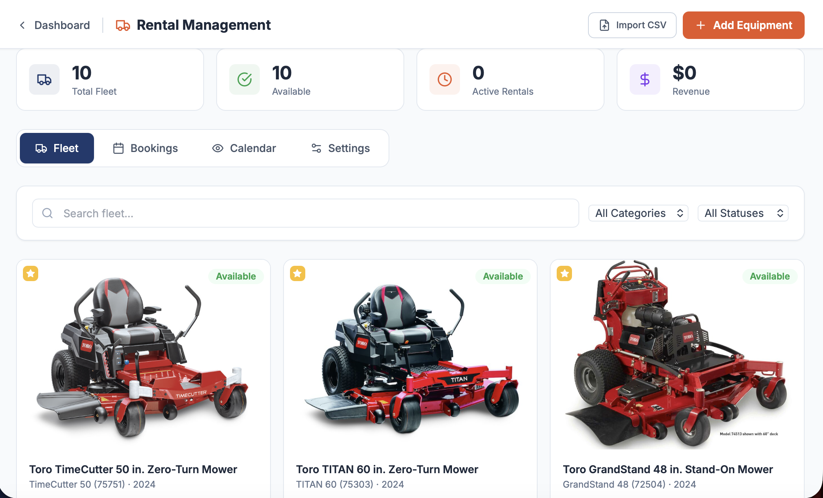This screenshot has width=823, height=498.
Task: Click the clock icon on Active Rentals card
Action: coord(444,79)
